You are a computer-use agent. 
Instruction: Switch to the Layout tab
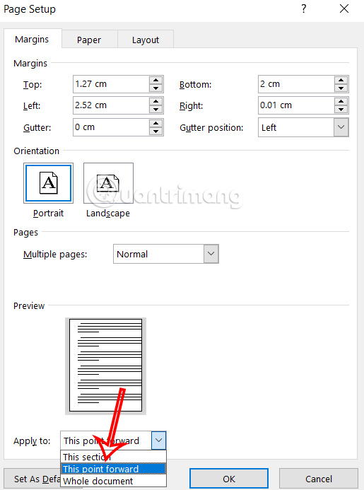146,40
